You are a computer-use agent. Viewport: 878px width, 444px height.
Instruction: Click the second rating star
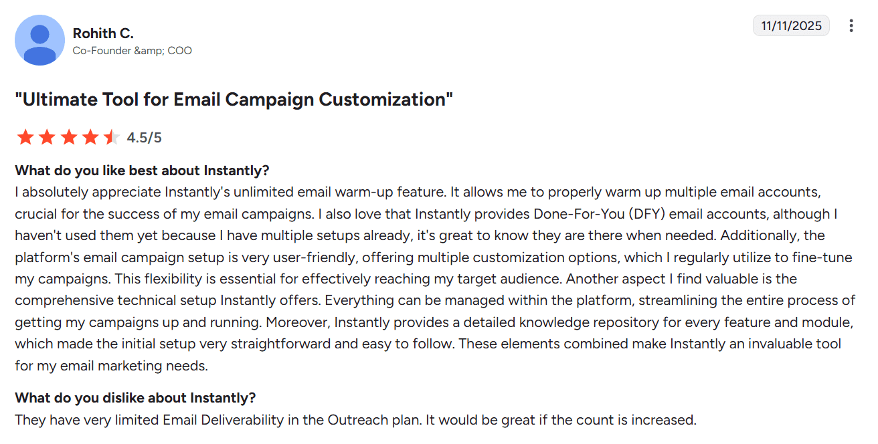pos(47,138)
